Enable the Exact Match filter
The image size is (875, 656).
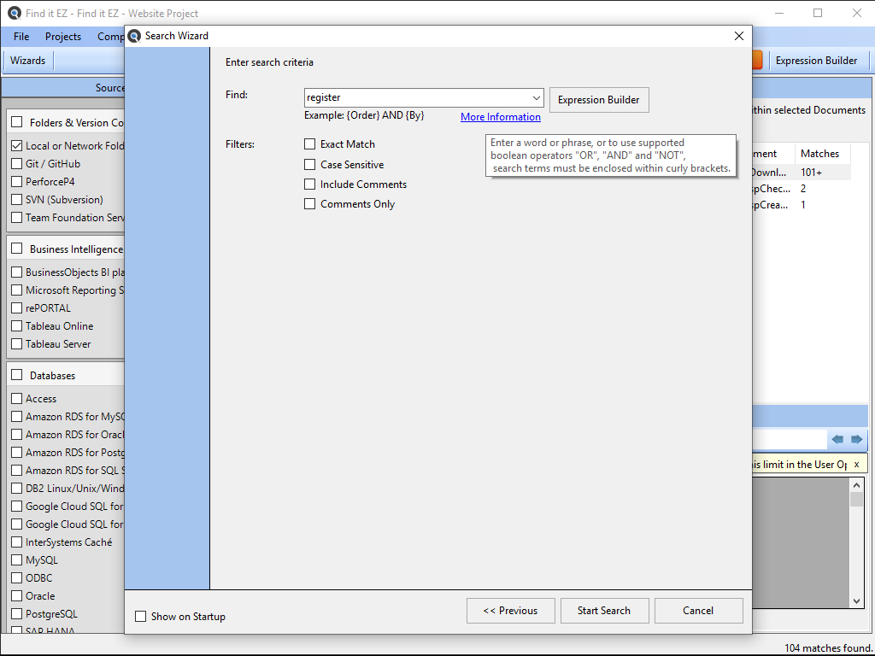point(310,144)
